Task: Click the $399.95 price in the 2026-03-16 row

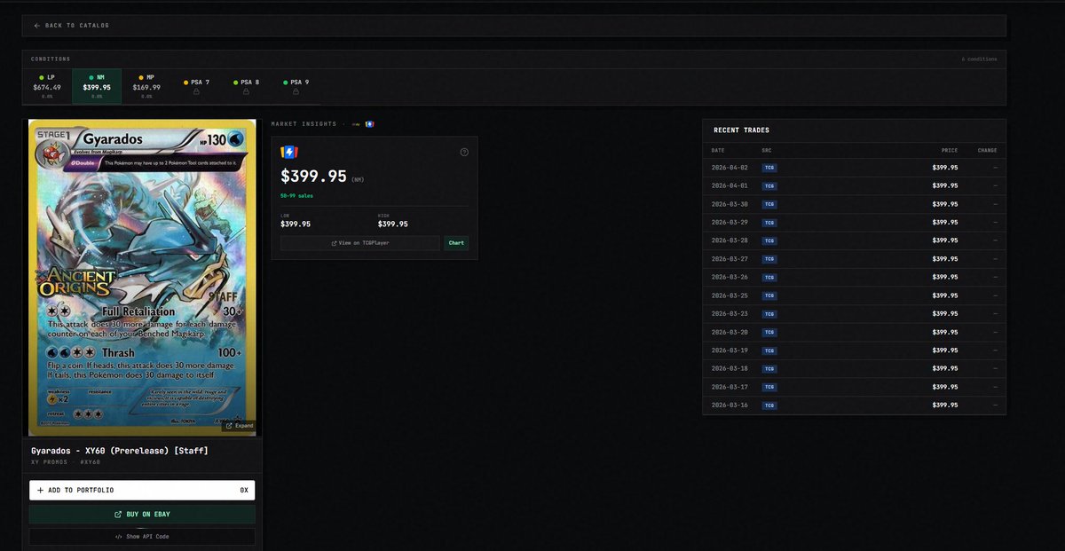Action: (945, 405)
